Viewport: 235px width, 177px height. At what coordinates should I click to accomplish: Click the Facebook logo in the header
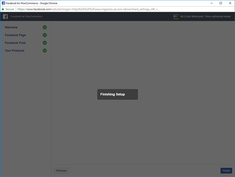5,16
